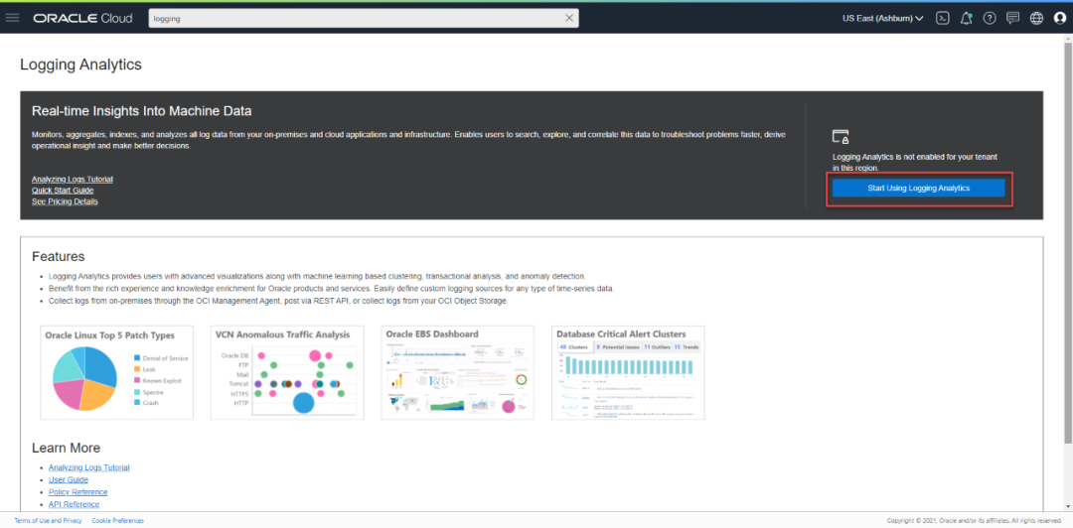Open the Cloud Shell icon

(x=943, y=19)
